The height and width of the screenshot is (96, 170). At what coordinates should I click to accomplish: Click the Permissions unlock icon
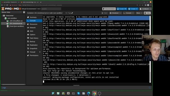28,55
